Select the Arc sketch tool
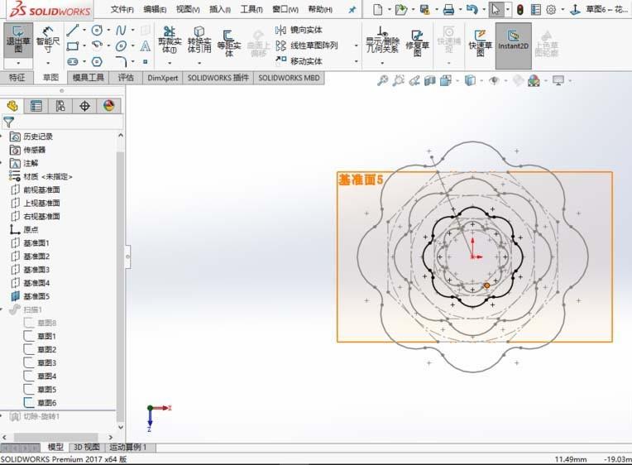 tap(97, 46)
